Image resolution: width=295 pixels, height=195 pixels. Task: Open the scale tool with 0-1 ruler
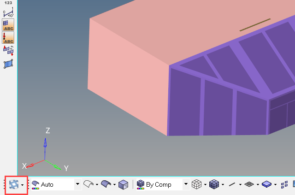point(8,12)
